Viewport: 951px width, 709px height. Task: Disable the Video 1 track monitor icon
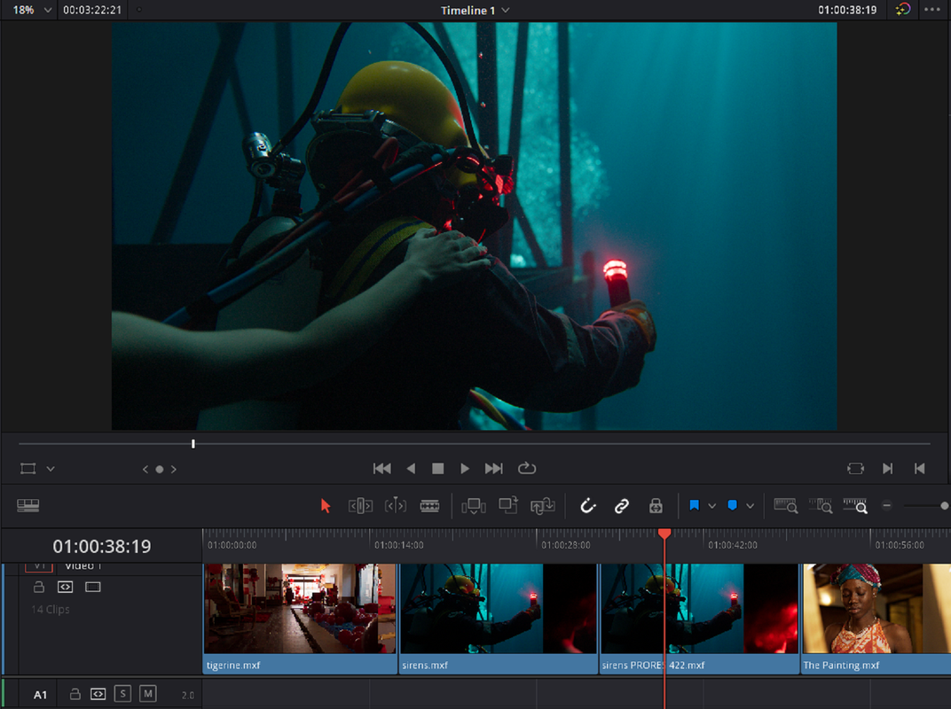coord(93,587)
